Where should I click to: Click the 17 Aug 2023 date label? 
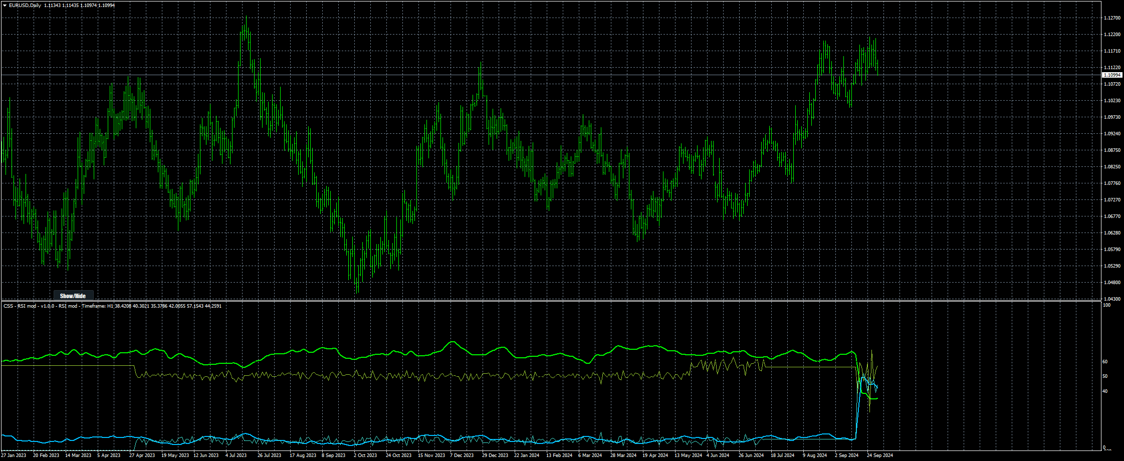pyautogui.click(x=303, y=455)
